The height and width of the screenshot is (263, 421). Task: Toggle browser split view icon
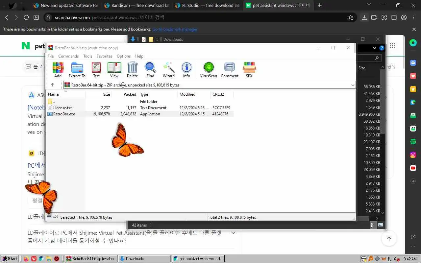tap(394, 17)
